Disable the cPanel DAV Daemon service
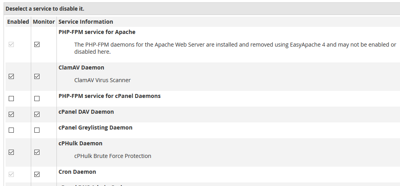 pyautogui.click(x=11, y=114)
